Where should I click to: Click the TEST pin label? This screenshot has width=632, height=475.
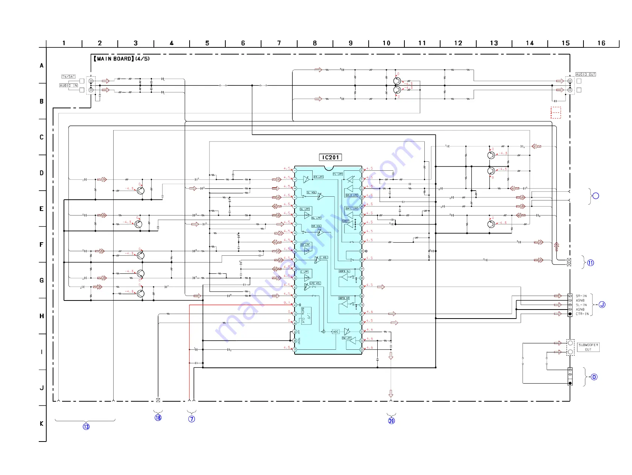pyautogui.click(x=299, y=341)
